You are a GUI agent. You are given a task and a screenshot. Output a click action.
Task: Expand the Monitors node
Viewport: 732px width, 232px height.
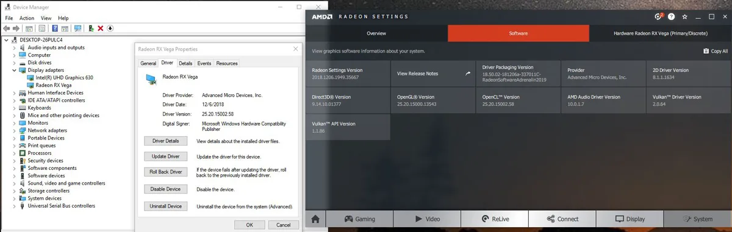[15, 122]
